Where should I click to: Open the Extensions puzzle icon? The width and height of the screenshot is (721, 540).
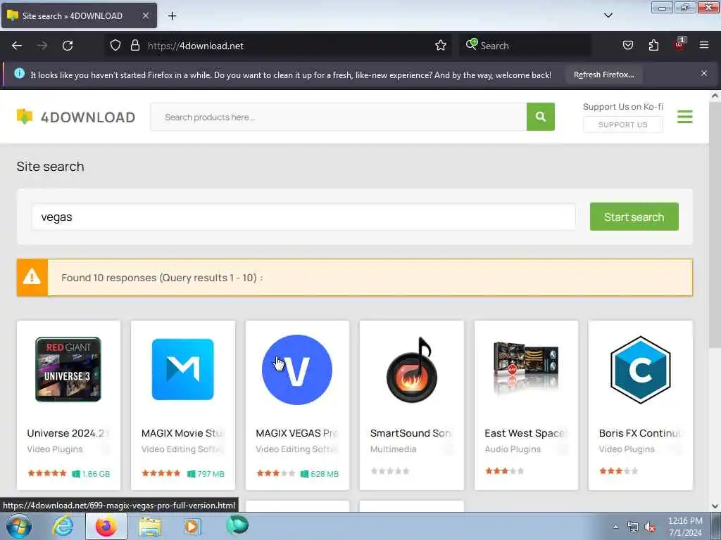(x=653, y=45)
